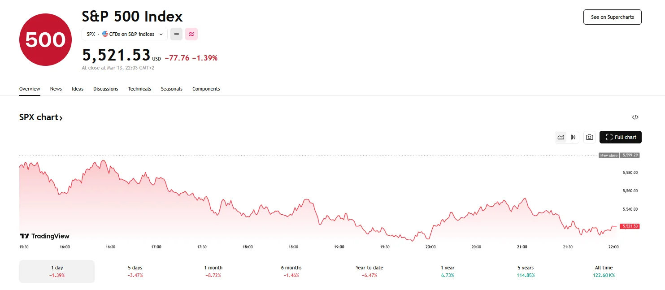
Task: Expand the SPX chart heading chevron
Action: (x=62, y=117)
